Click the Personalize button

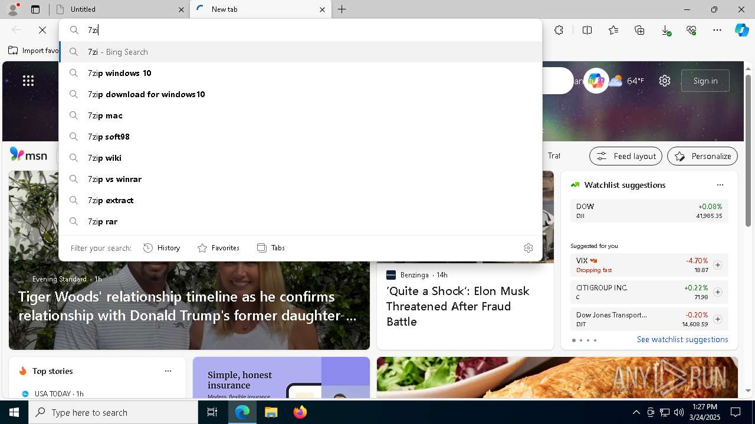[703, 156]
